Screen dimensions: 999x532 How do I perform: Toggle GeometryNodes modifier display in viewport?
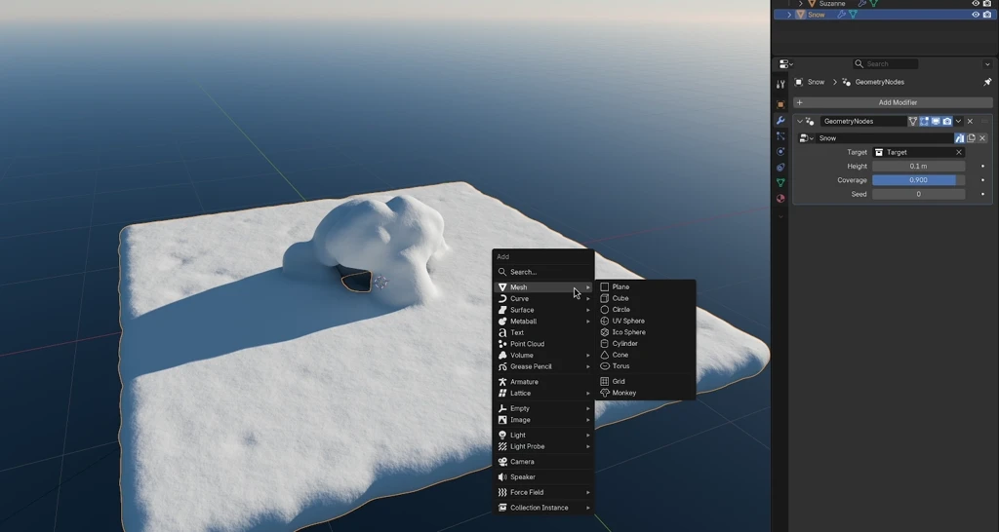[x=935, y=122]
